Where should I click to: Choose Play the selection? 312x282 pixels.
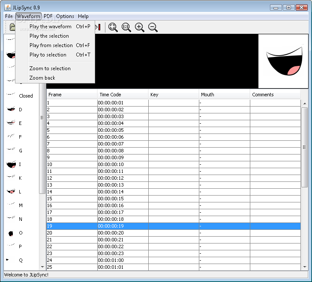coord(55,36)
